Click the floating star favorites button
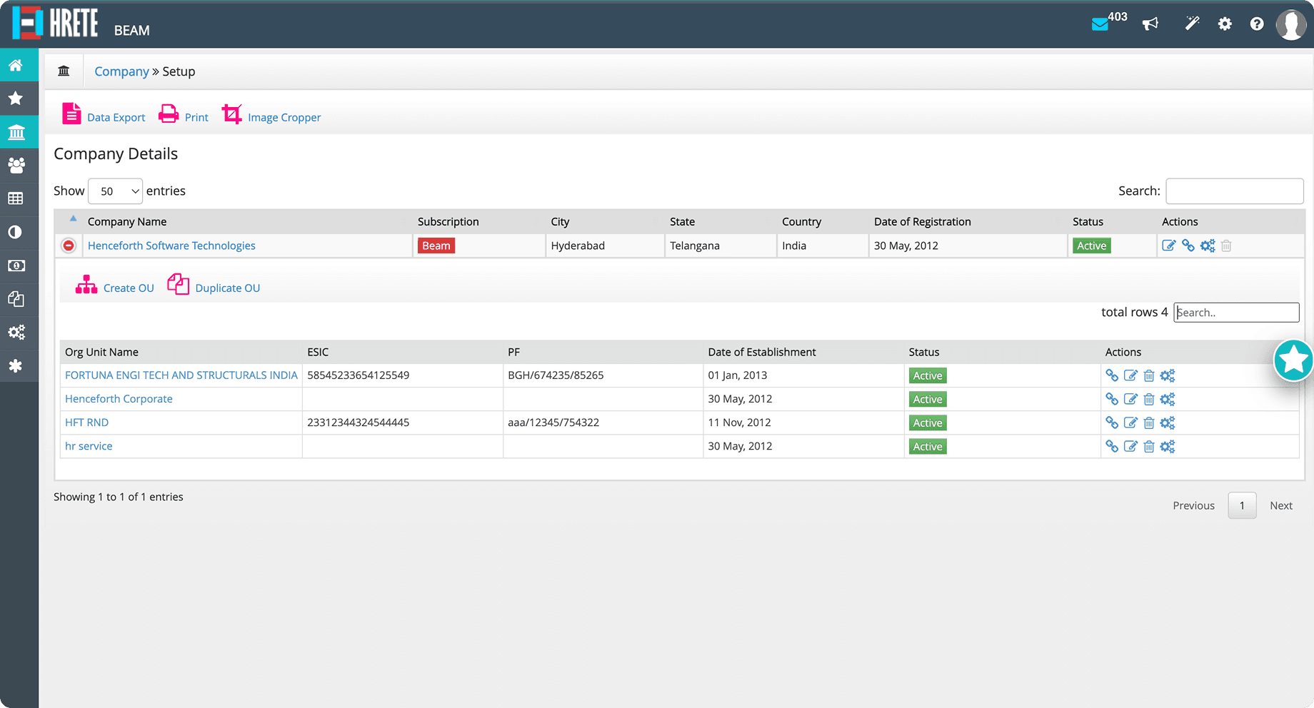The image size is (1314, 708). pyautogui.click(x=1293, y=360)
